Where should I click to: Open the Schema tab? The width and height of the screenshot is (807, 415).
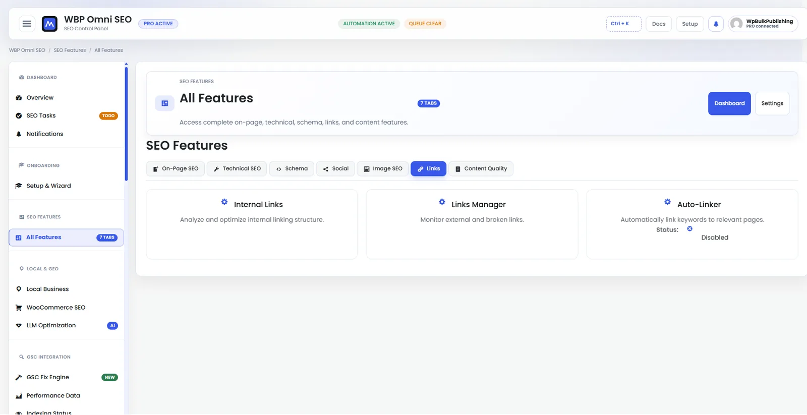[x=292, y=169]
